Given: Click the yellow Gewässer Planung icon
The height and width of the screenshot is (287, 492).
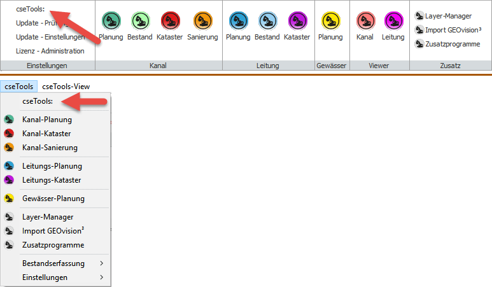Looking at the screenshot, I should tap(330, 22).
